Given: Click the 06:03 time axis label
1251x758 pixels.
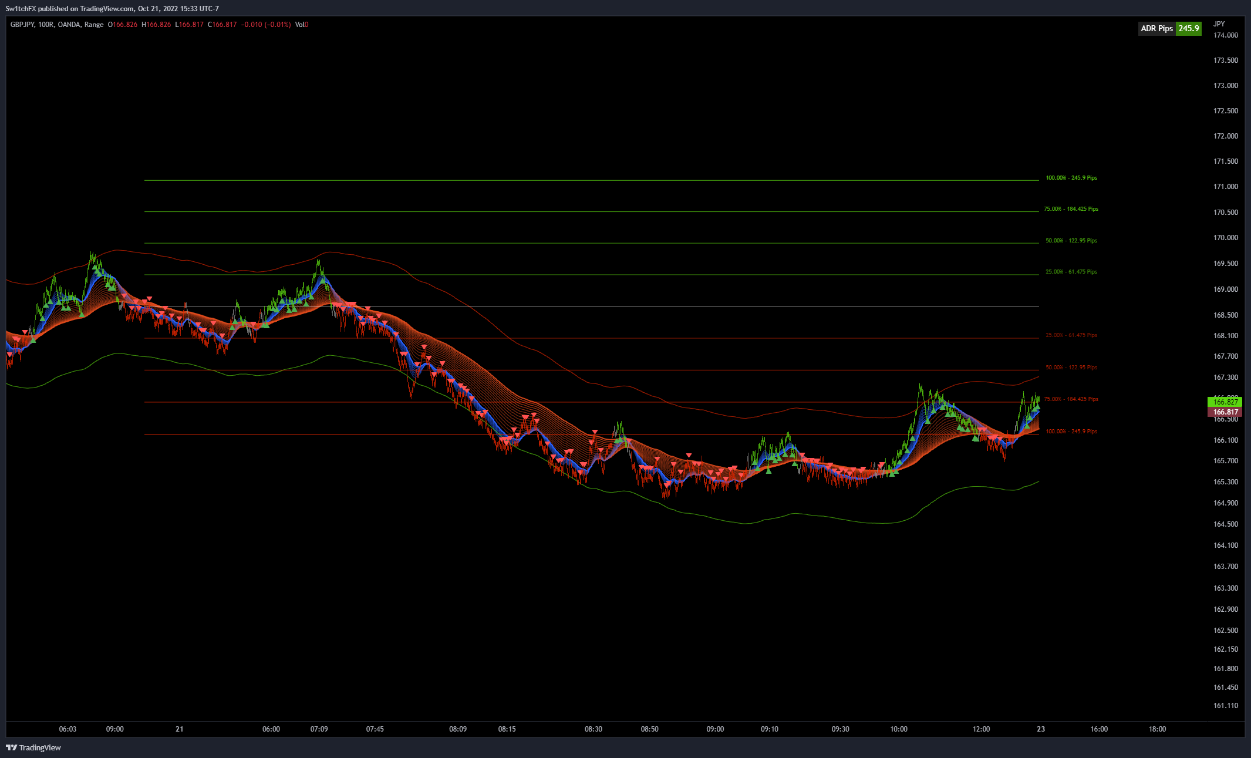Looking at the screenshot, I should click(68, 729).
